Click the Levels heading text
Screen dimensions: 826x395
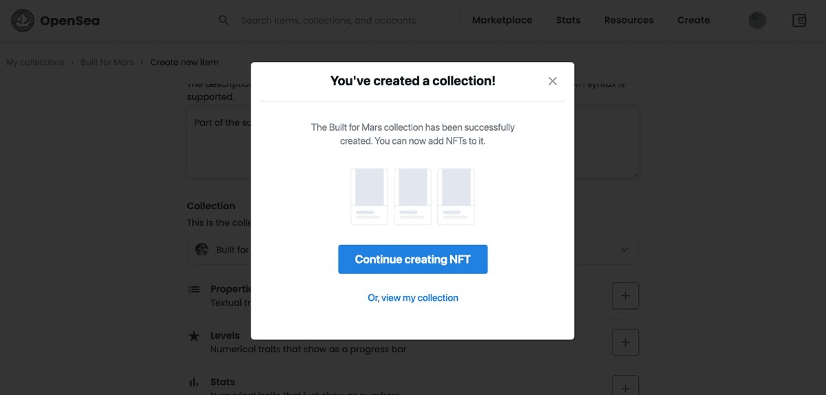pos(225,336)
